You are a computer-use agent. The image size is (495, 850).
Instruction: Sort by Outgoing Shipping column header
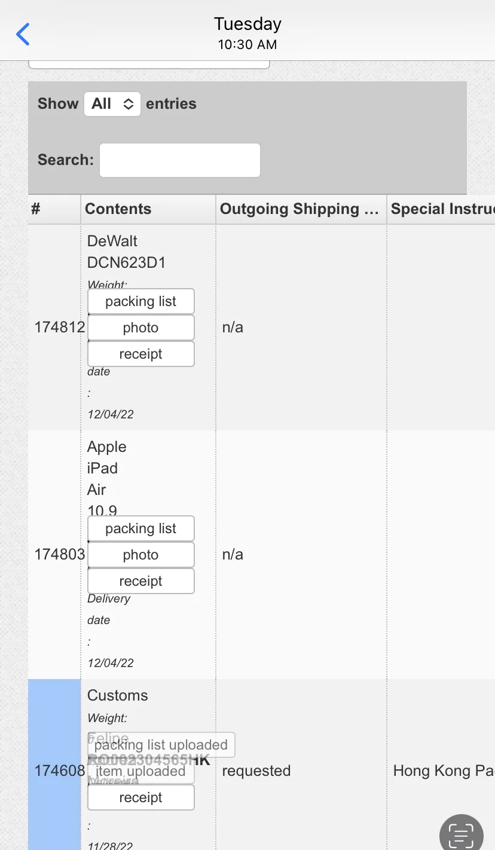coord(301,209)
